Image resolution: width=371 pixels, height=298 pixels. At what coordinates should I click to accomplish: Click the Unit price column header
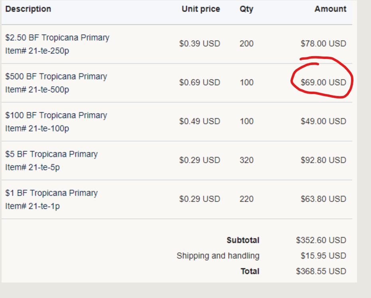[x=201, y=9]
